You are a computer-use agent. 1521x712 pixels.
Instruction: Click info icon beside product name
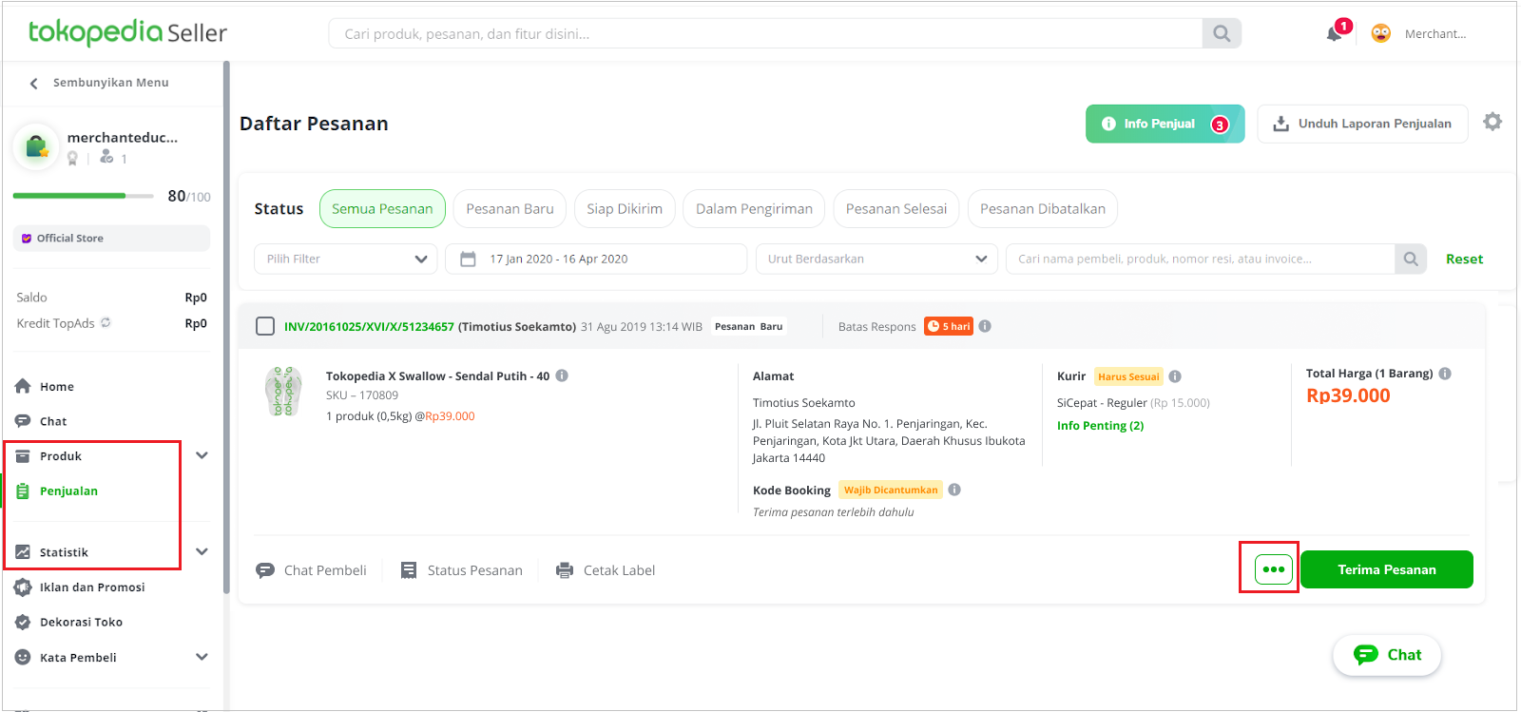(x=562, y=375)
